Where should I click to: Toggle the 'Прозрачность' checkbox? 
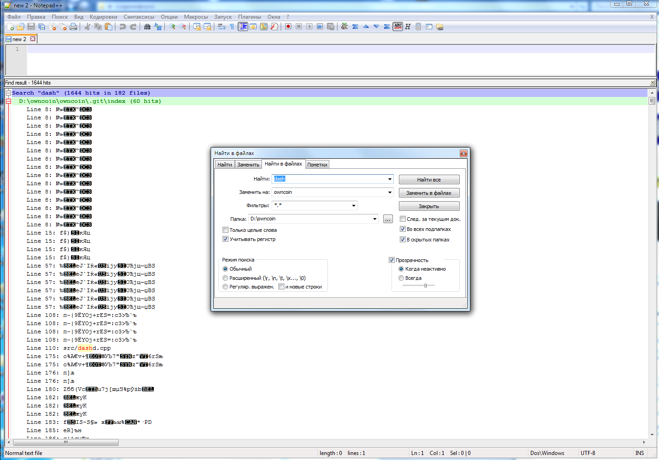[392, 260]
